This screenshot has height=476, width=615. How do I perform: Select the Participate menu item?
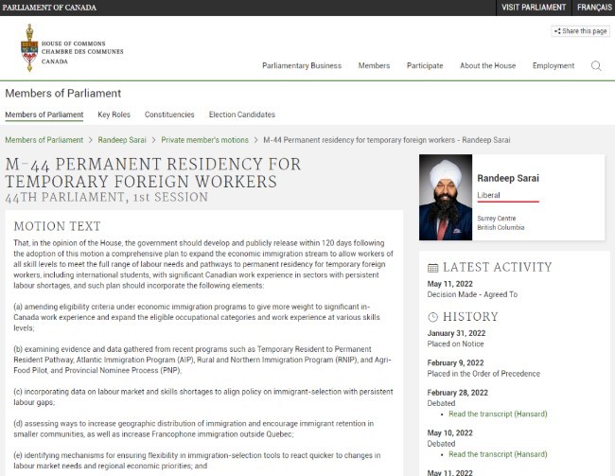coord(425,65)
